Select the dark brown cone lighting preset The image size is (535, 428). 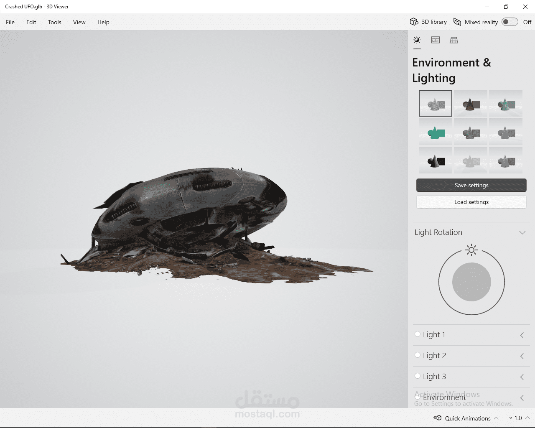pos(471,103)
